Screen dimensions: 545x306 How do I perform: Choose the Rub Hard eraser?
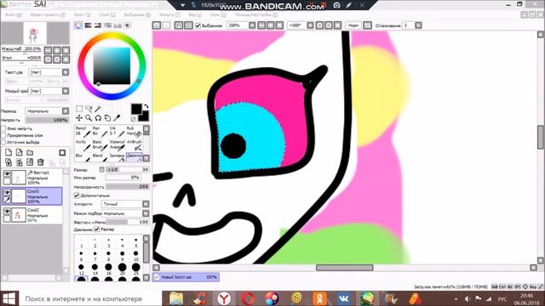click(x=134, y=131)
